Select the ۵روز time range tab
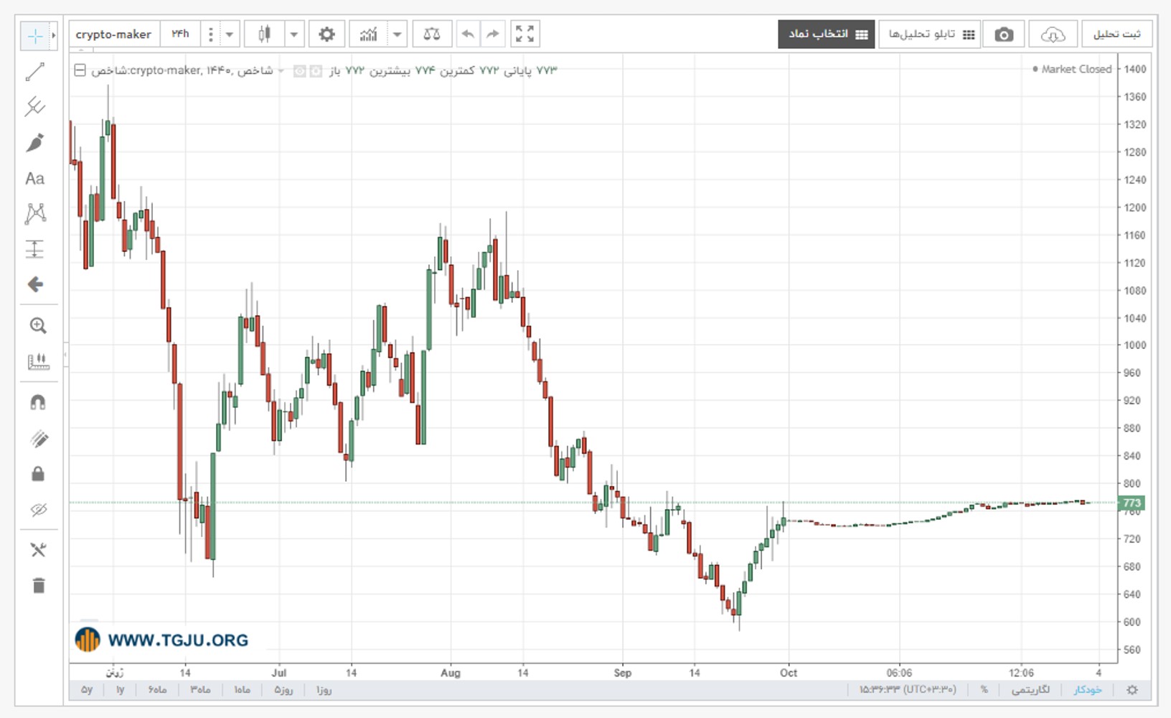This screenshot has width=1171, height=718. [283, 689]
